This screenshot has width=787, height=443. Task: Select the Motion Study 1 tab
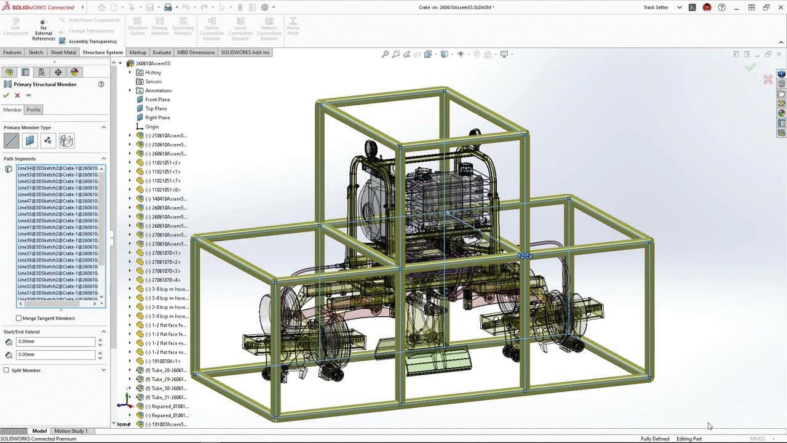pos(71,431)
